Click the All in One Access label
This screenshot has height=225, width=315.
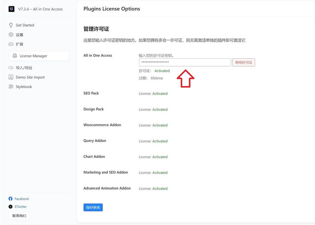point(98,55)
